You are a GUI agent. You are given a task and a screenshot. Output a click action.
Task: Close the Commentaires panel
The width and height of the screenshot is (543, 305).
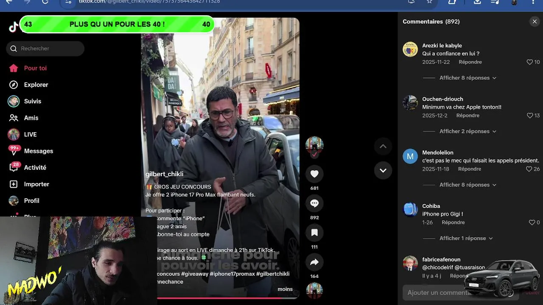click(x=535, y=22)
